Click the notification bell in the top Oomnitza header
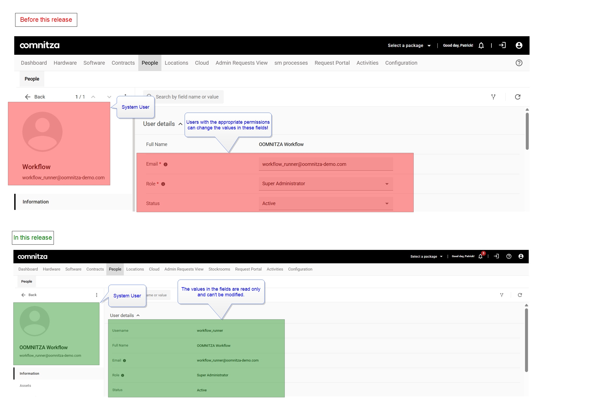This screenshot has height=401, width=605. click(481, 45)
